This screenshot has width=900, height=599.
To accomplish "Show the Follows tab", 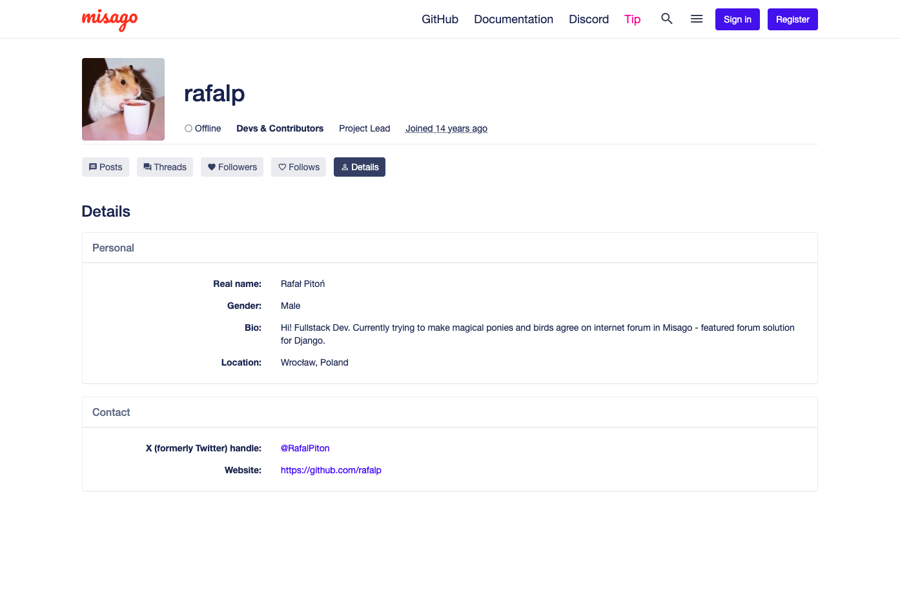I will point(298,167).
